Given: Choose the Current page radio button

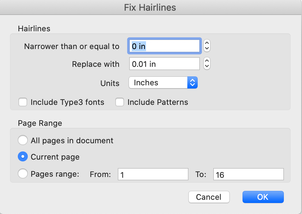Looking at the screenshot, I should point(23,157).
